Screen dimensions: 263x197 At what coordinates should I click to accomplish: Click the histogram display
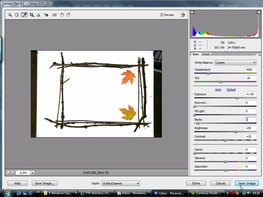click(225, 24)
